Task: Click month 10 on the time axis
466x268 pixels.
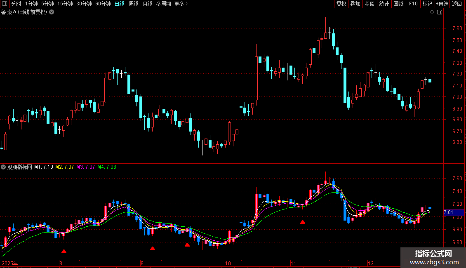Action: coord(228,263)
